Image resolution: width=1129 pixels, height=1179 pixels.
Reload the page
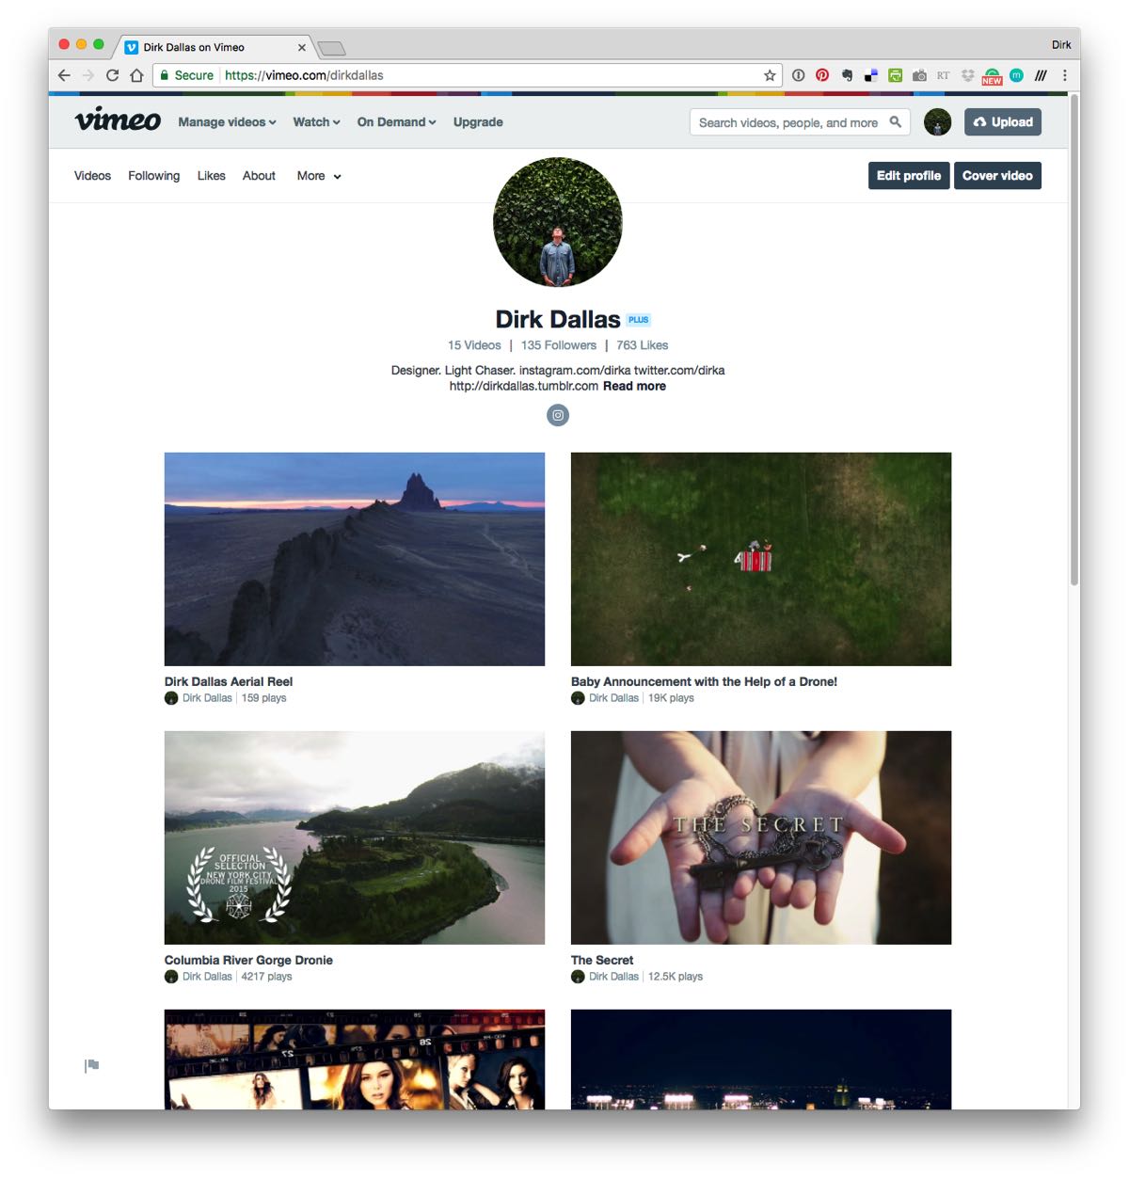113,75
